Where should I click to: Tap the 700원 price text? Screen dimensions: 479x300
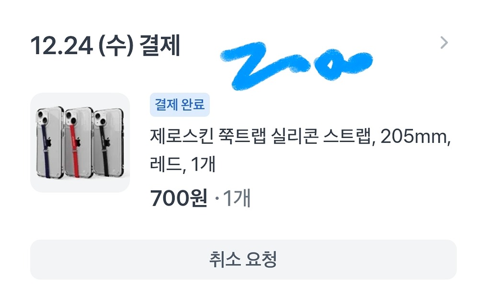179,198
